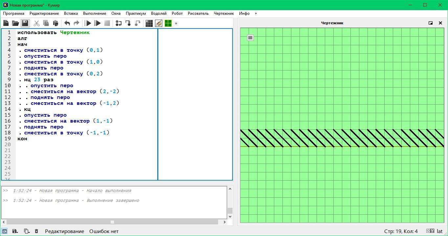
Task: Cut the selected text
Action: click(36, 23)
